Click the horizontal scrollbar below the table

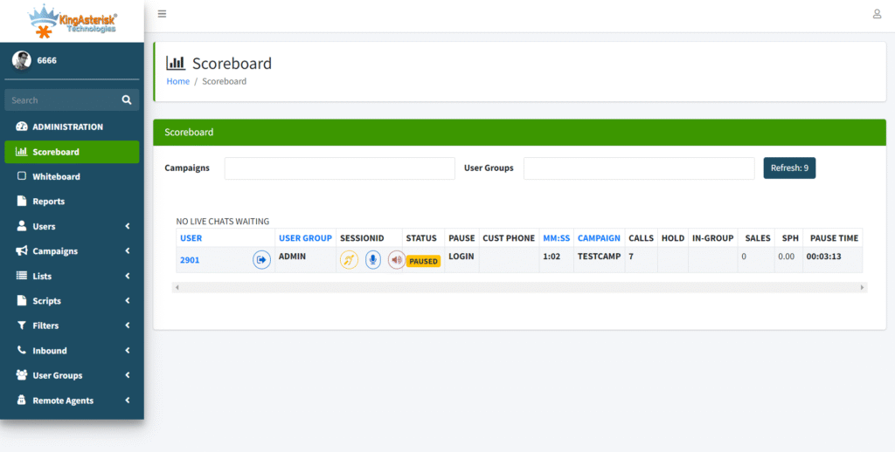coord(520,287)
